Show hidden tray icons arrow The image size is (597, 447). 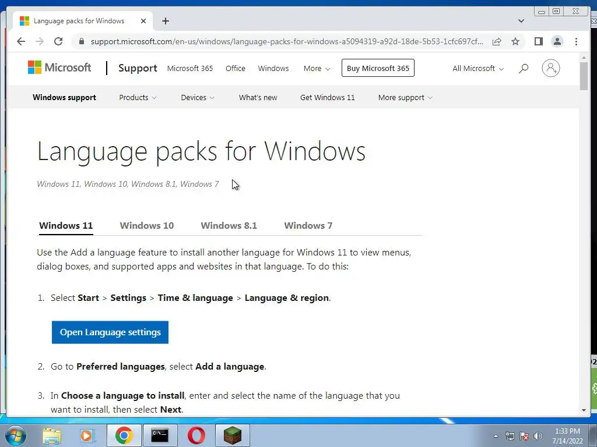496,436
